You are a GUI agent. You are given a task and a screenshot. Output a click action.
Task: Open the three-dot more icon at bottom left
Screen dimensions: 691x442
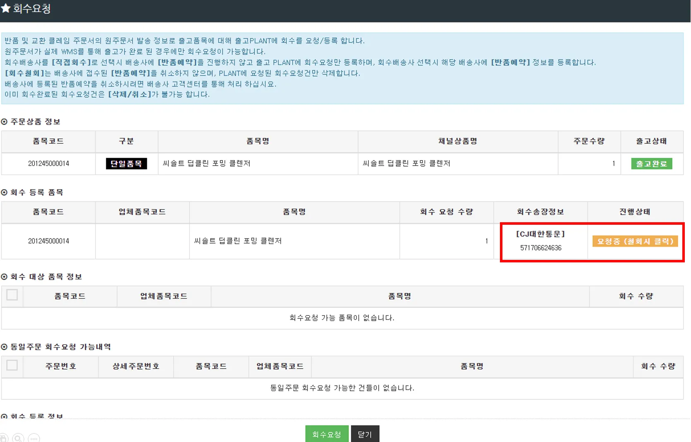coord(34,438)
